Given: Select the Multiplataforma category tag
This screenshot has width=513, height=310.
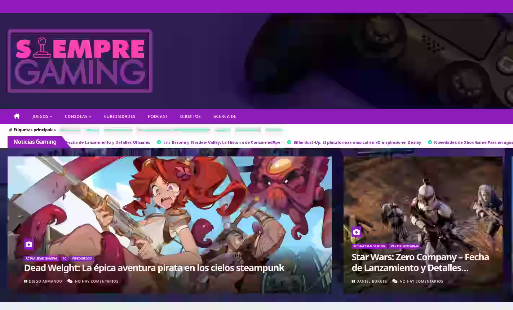Looking at the screenshot, I should click(404, 246).
